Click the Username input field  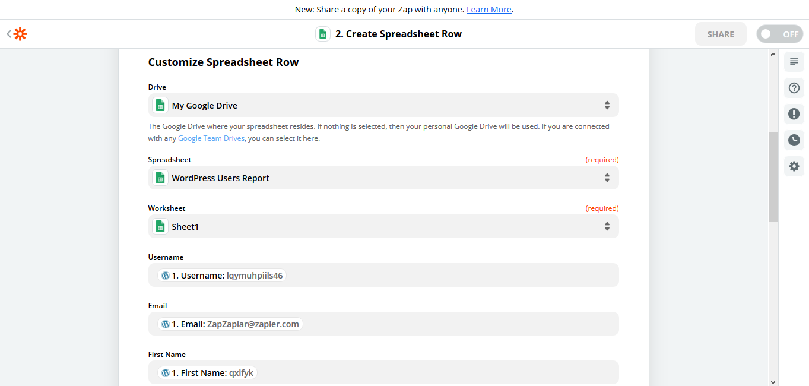[383, 275]
